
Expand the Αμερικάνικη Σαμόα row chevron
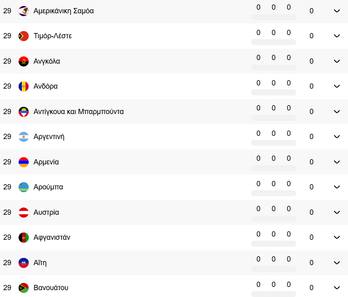(337, 11)
